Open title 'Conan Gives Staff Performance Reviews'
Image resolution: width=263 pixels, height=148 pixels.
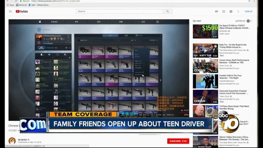pos(234,61)
